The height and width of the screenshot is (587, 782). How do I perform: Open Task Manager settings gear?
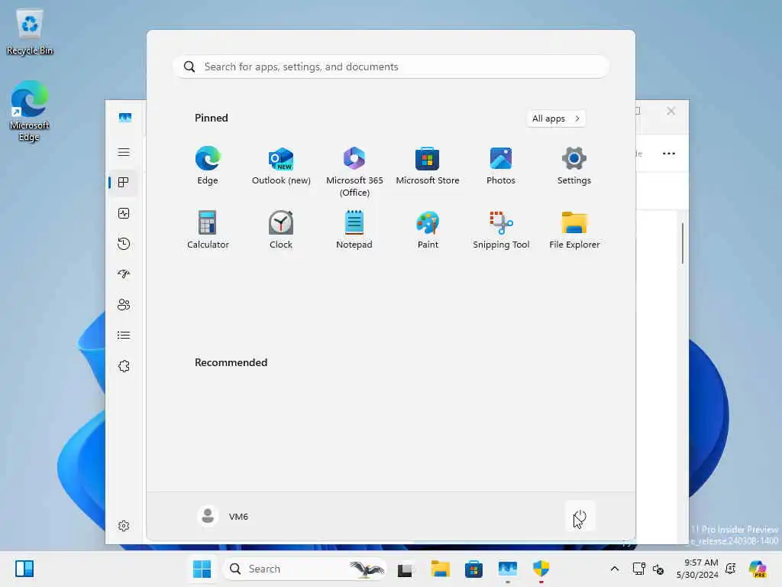(x=124, y=526)
